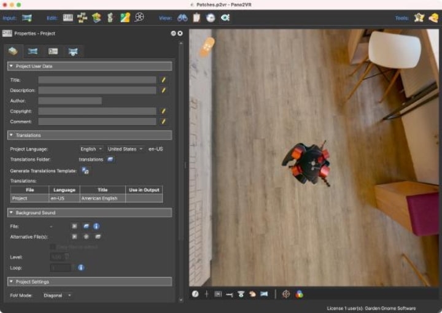Click the Use in Output column header
This screenshot has height=313, width=442.
(144, 190)
